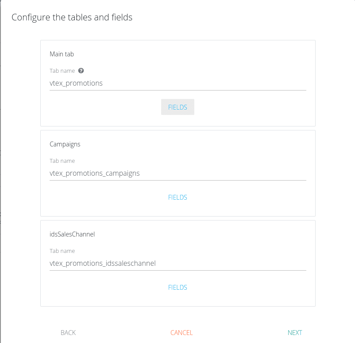Click the help icon beside Tab name
The image size is (355, 343).
pos(81,71)
